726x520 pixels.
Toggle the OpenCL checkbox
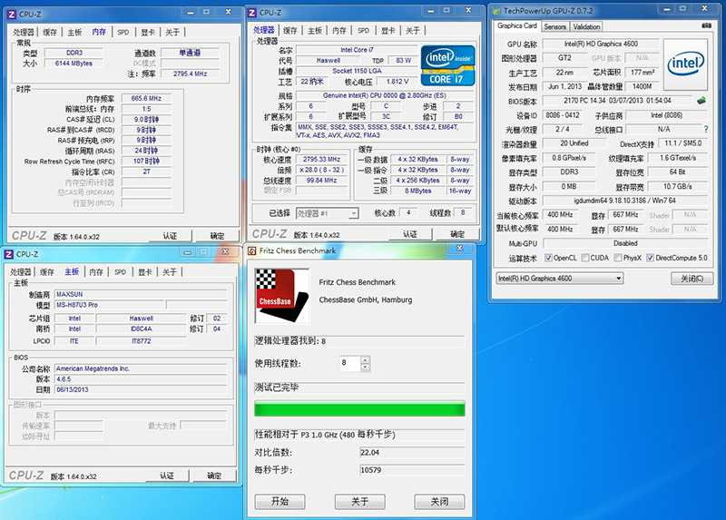[x=548, y=258]
